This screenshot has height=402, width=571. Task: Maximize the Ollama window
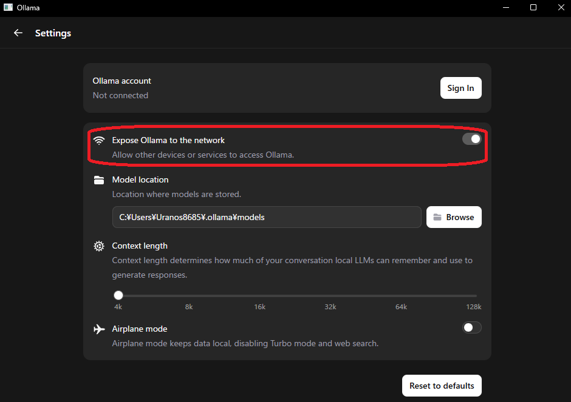(x=533, y=8)
